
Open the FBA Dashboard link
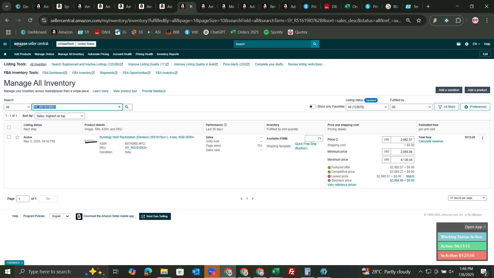coord(55,73)
